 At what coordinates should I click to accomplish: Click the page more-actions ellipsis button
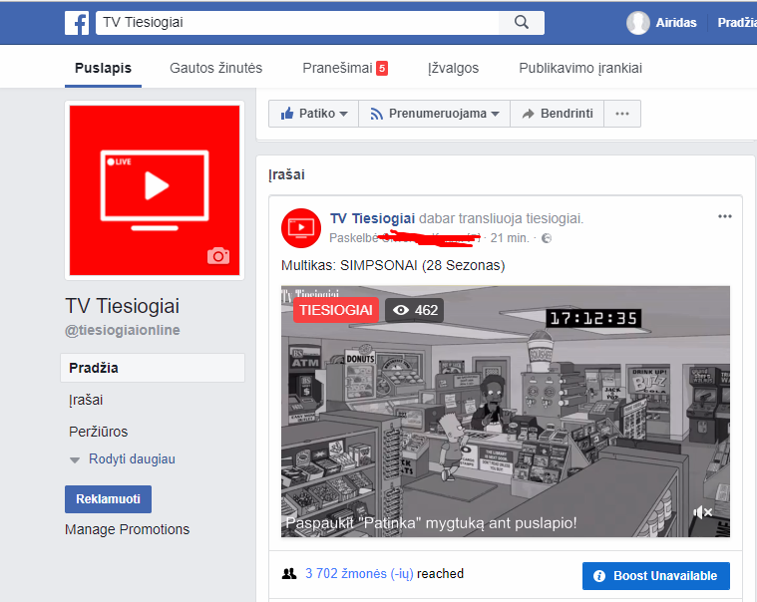622,114
